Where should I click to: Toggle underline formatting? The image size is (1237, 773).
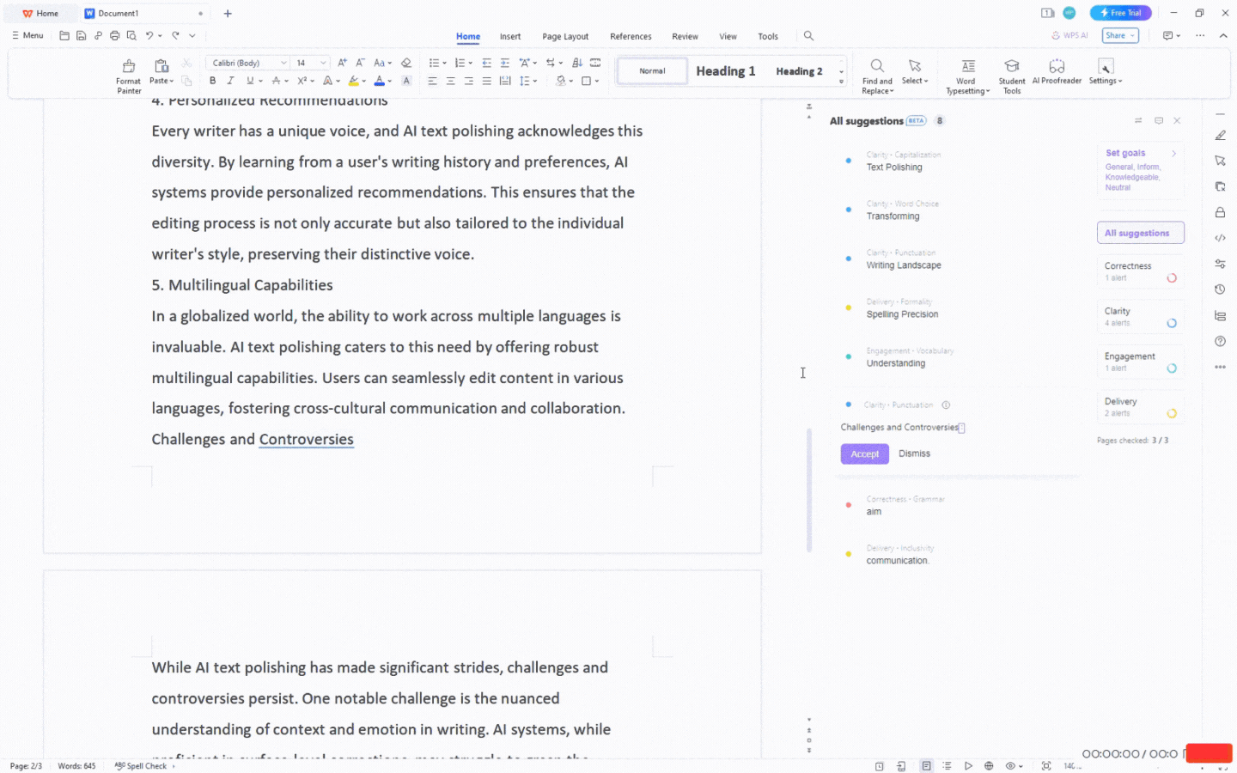tap(249, 81)
